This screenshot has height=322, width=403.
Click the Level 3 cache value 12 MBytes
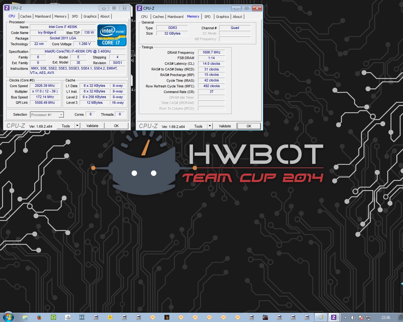[94, 103]
